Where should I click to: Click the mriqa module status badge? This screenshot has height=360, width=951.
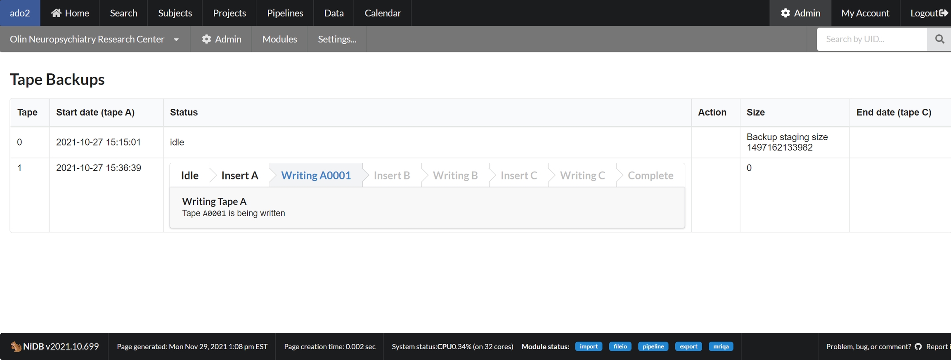[x=721, y=346]
